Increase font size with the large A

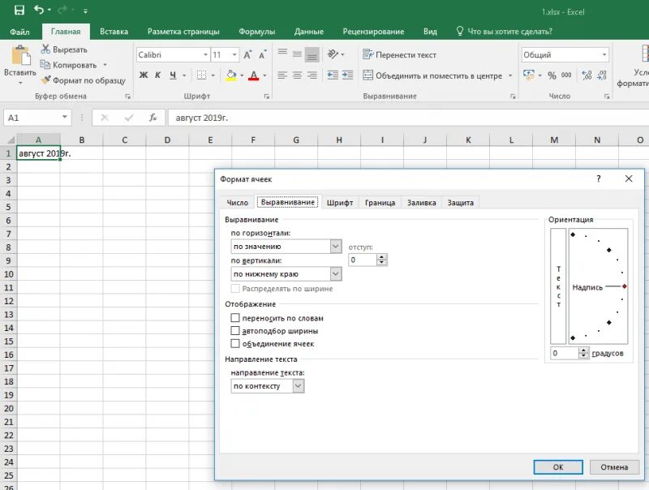[x=247, y=54]
